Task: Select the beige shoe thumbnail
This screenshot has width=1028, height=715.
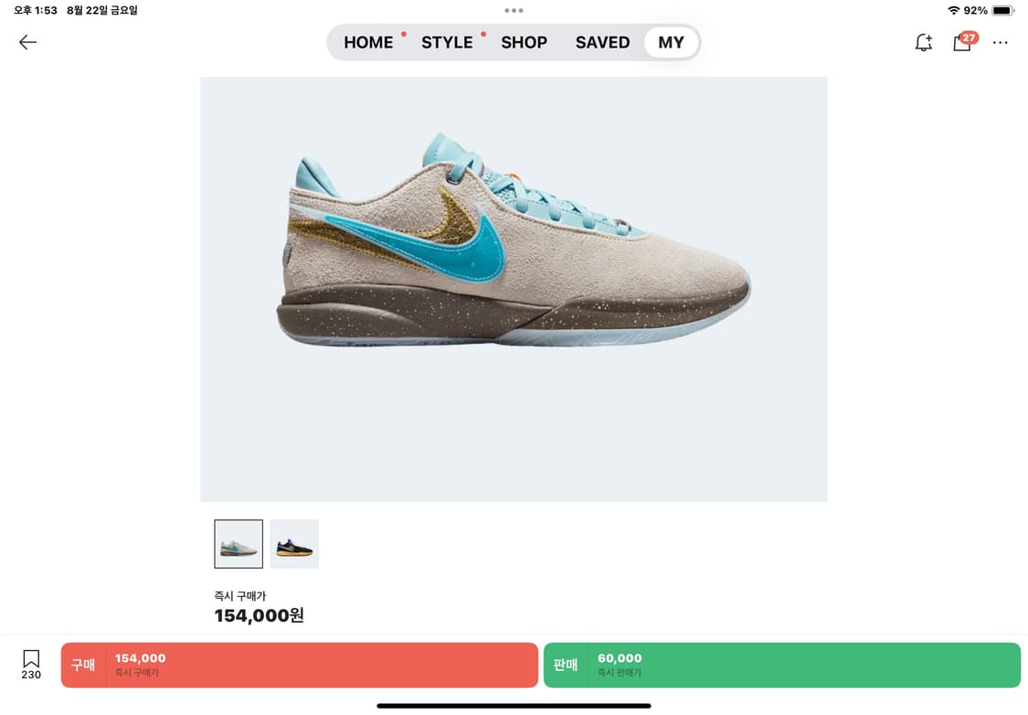Action: click(238, 544)
